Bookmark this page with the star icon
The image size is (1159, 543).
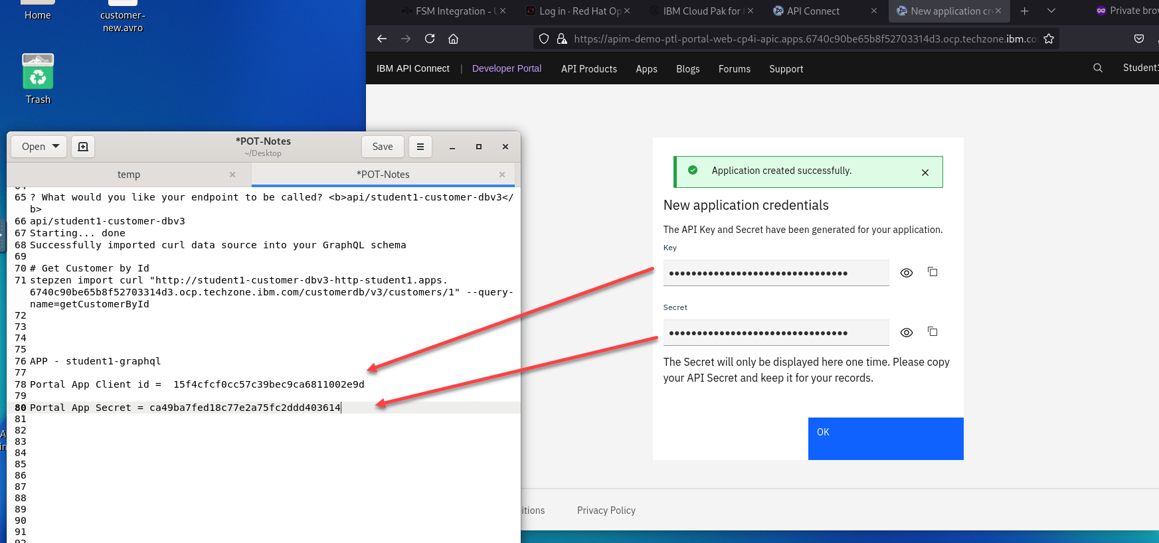click(x=1049, y=39)
